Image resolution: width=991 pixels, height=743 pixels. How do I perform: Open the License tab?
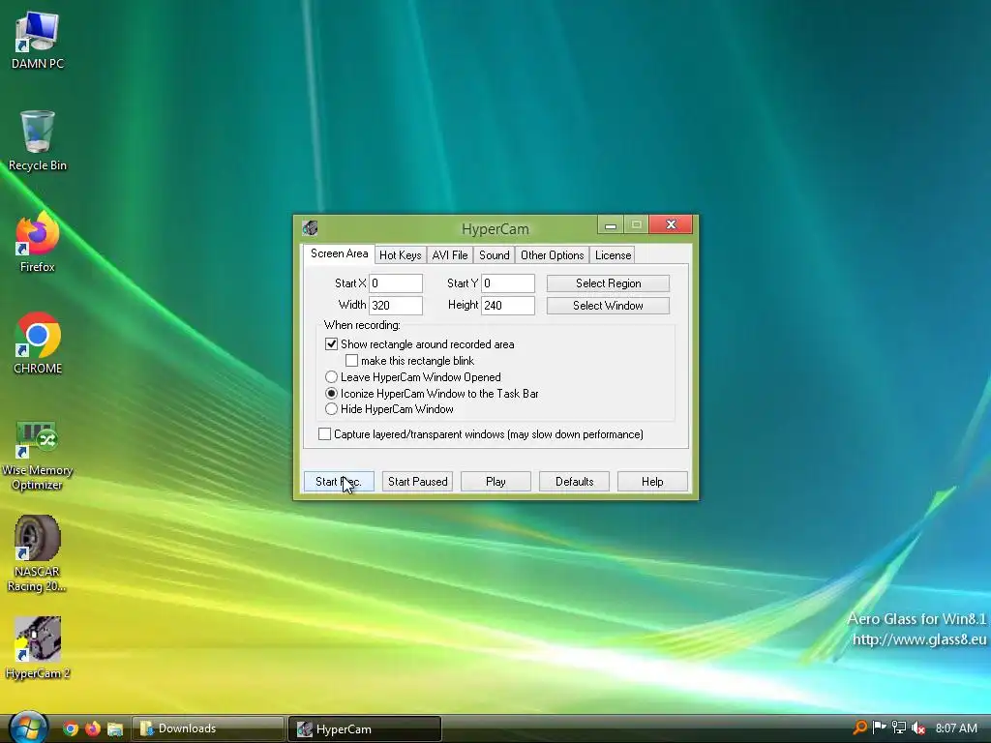click(x=613, y=255)
